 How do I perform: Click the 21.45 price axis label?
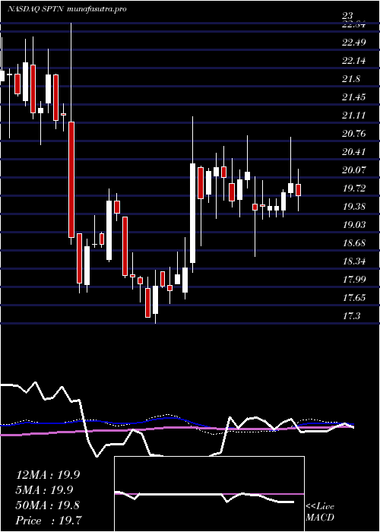[354, 97]
